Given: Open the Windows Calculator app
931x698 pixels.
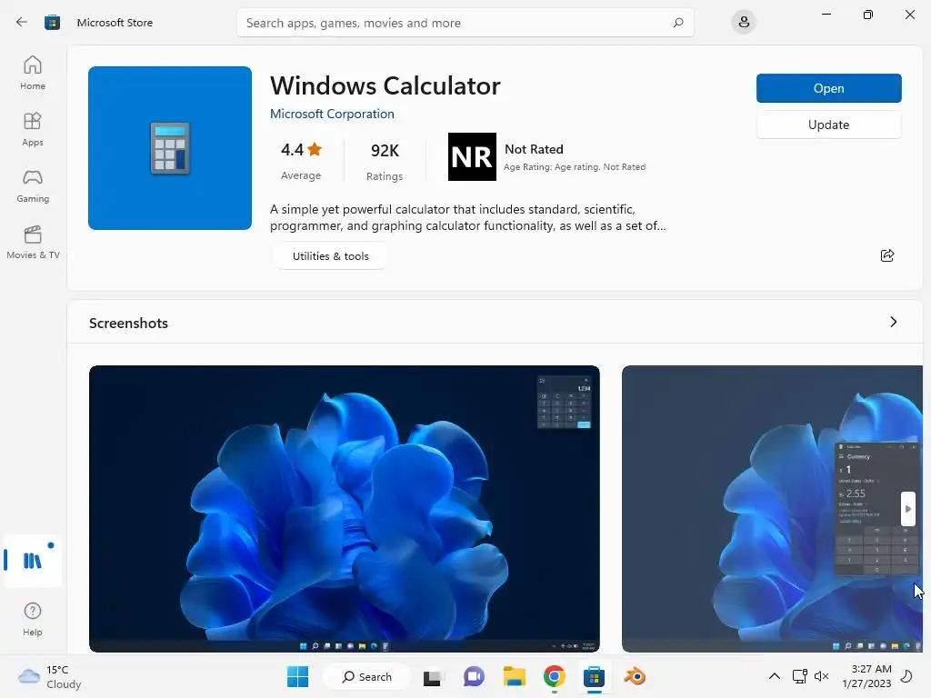Looking at the screenshot, I should coord(829,88).
